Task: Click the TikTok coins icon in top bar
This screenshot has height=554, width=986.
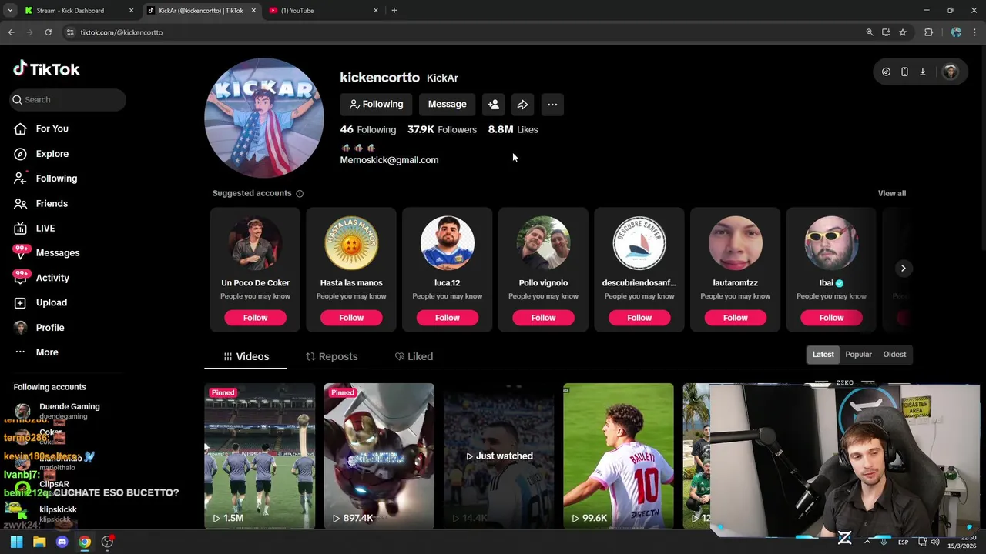Action: (886, 72)
